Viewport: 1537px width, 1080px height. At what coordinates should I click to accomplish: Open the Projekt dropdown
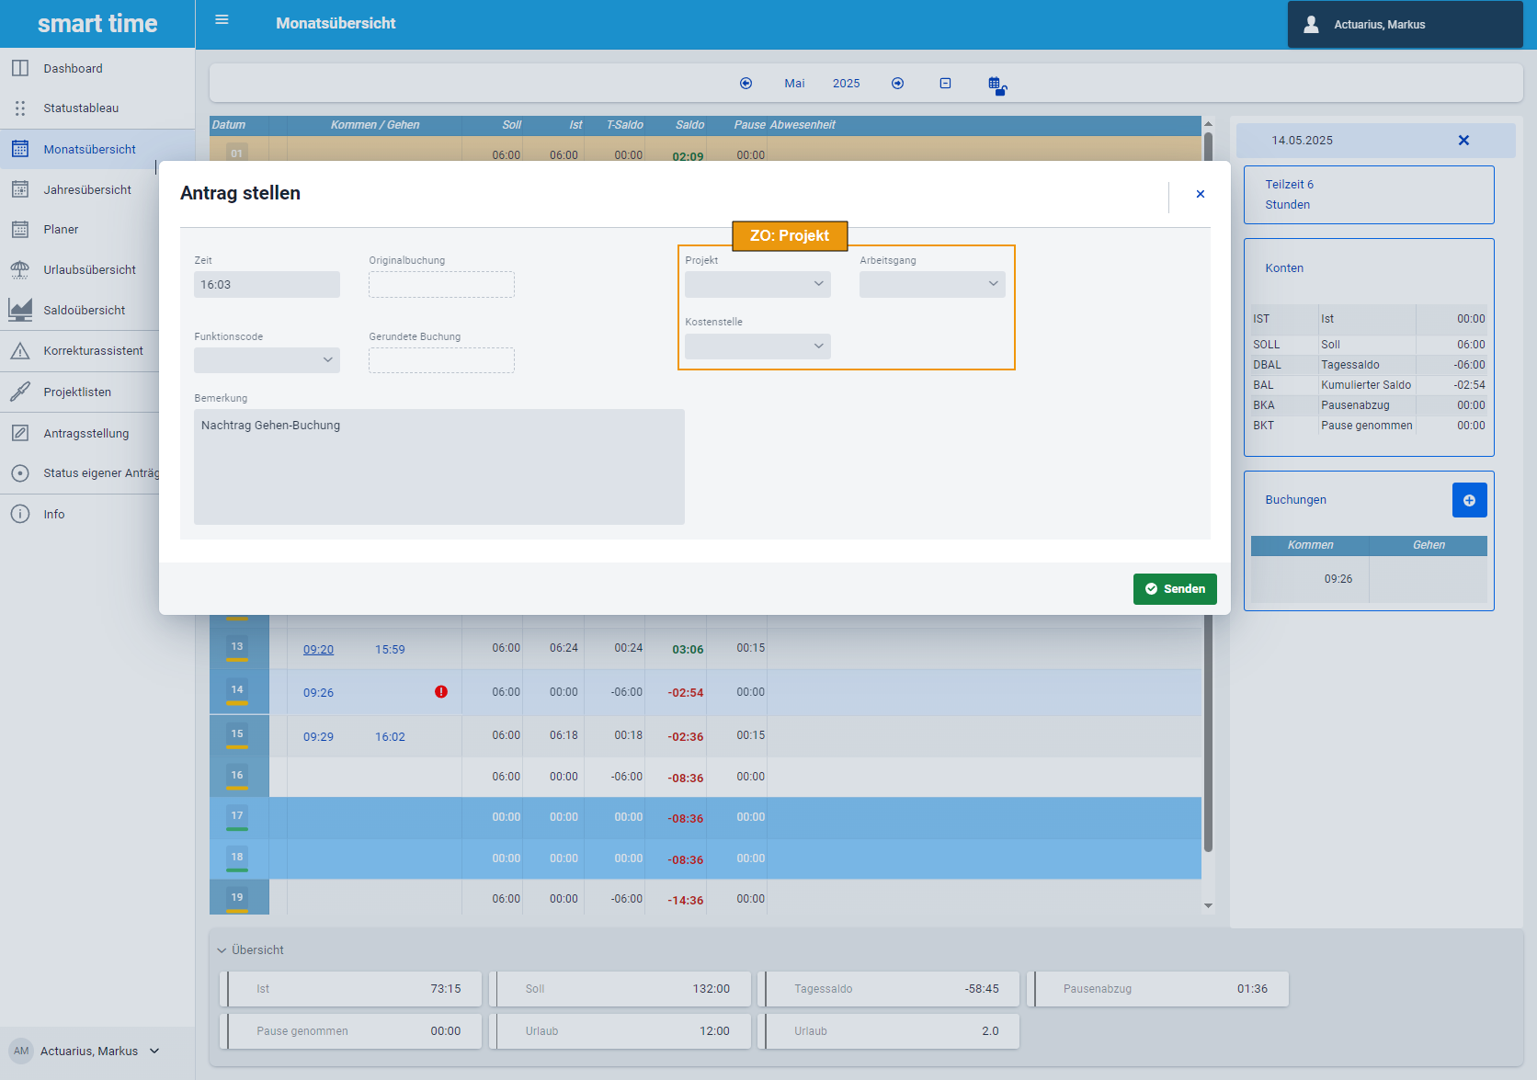[757, 284]
